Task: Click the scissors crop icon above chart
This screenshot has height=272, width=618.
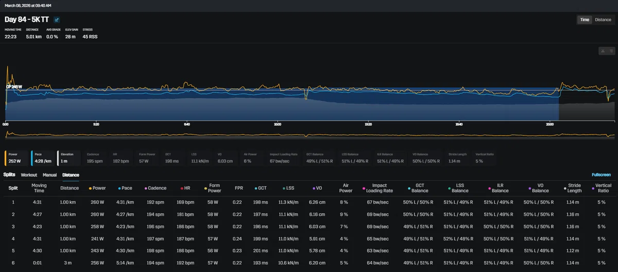Action: pyautogui.click(x=602, y=50)
